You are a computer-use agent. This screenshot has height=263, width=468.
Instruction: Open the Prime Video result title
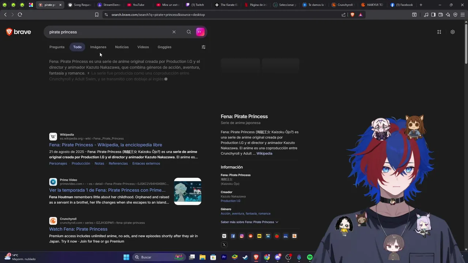pyautogui.click(x=107, y=190)
